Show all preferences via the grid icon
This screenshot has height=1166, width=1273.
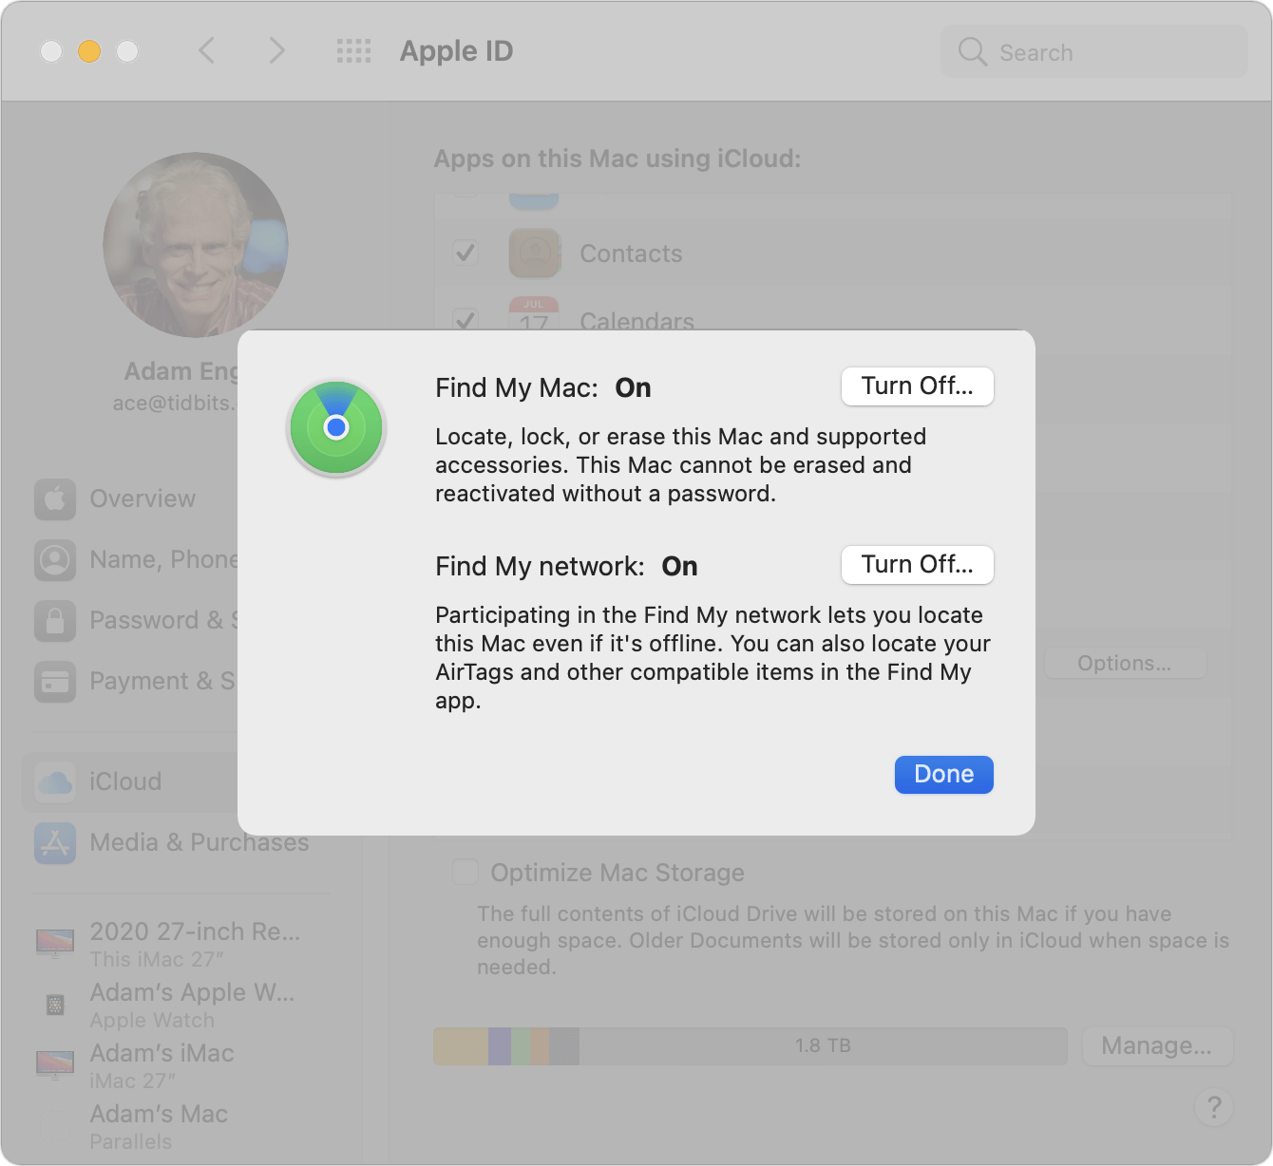pos(354,51)
